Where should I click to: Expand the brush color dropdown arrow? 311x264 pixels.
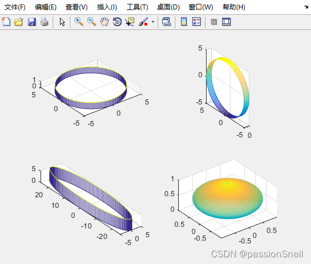[153, 22]
